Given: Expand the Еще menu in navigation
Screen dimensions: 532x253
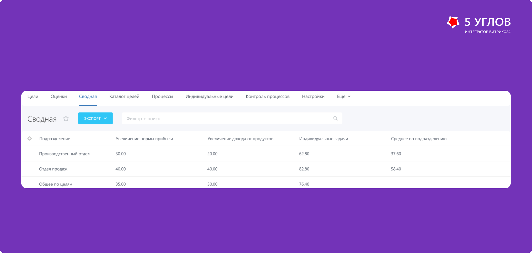Looking at the screenshot, I should coord(344,97).
